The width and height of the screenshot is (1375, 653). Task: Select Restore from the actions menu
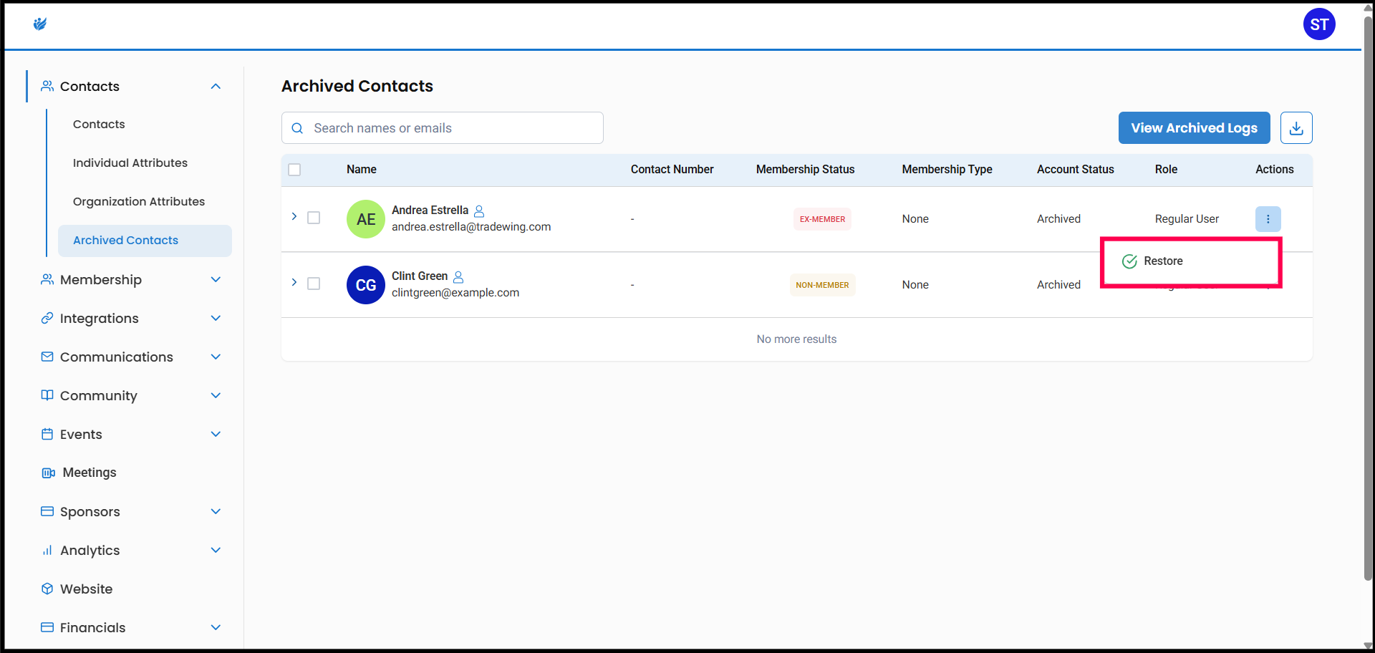(x=1191, y=261)
